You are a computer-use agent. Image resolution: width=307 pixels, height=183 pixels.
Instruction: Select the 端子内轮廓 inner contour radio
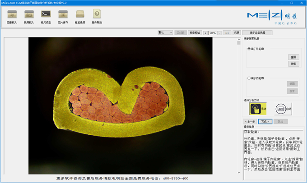click(249, 78)
